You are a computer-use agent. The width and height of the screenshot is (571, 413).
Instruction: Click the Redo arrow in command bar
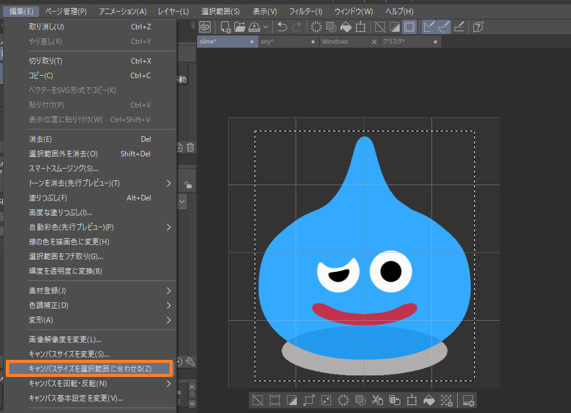(x=297, y=27)
